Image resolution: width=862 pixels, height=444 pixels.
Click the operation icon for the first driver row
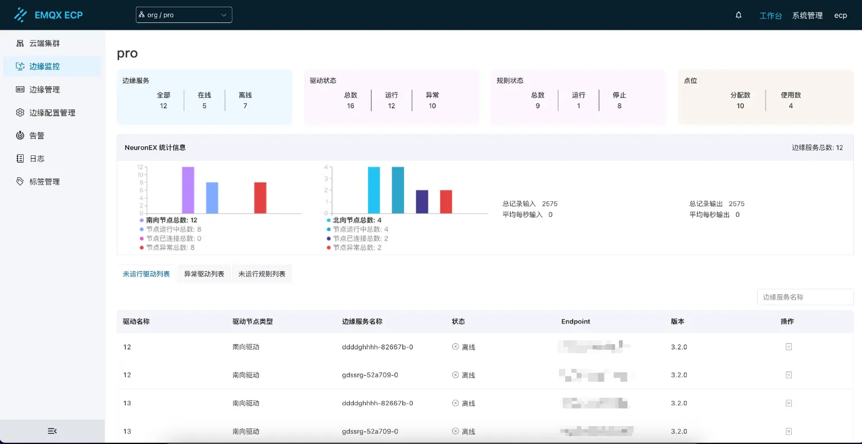pos(789,346)
